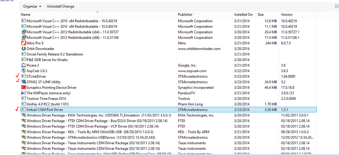Viewport: 339px width, 155px height.
Task: Open the view options icon at toolbar right
Action: point(337,6)
